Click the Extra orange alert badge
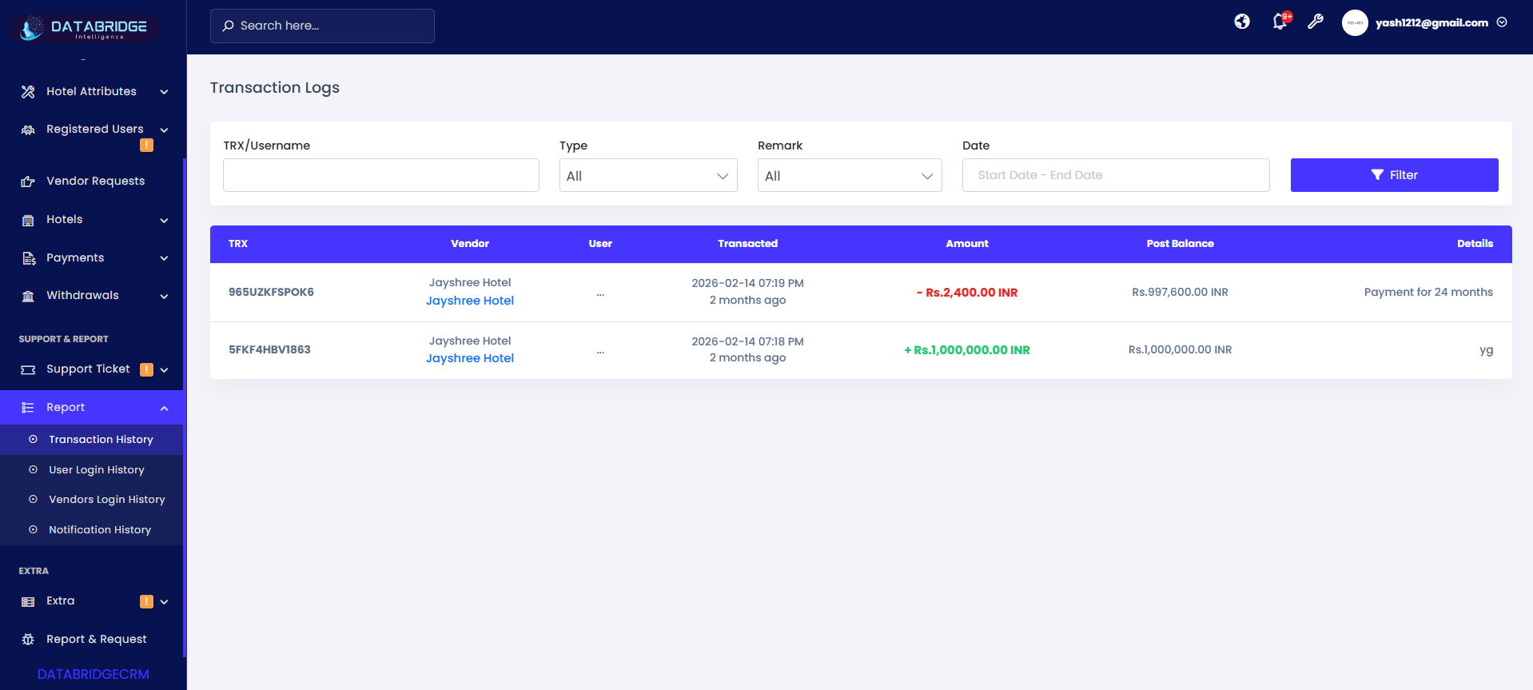This screenshot has width=1533, height=690. point(146,601)
